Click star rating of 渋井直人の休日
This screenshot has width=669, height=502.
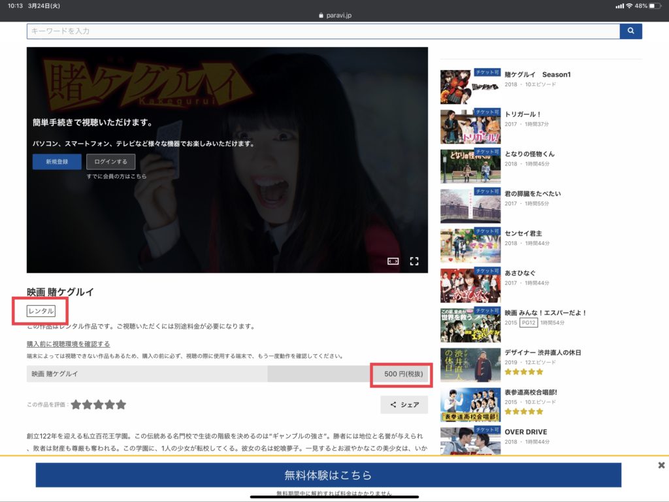coord(524,372)
